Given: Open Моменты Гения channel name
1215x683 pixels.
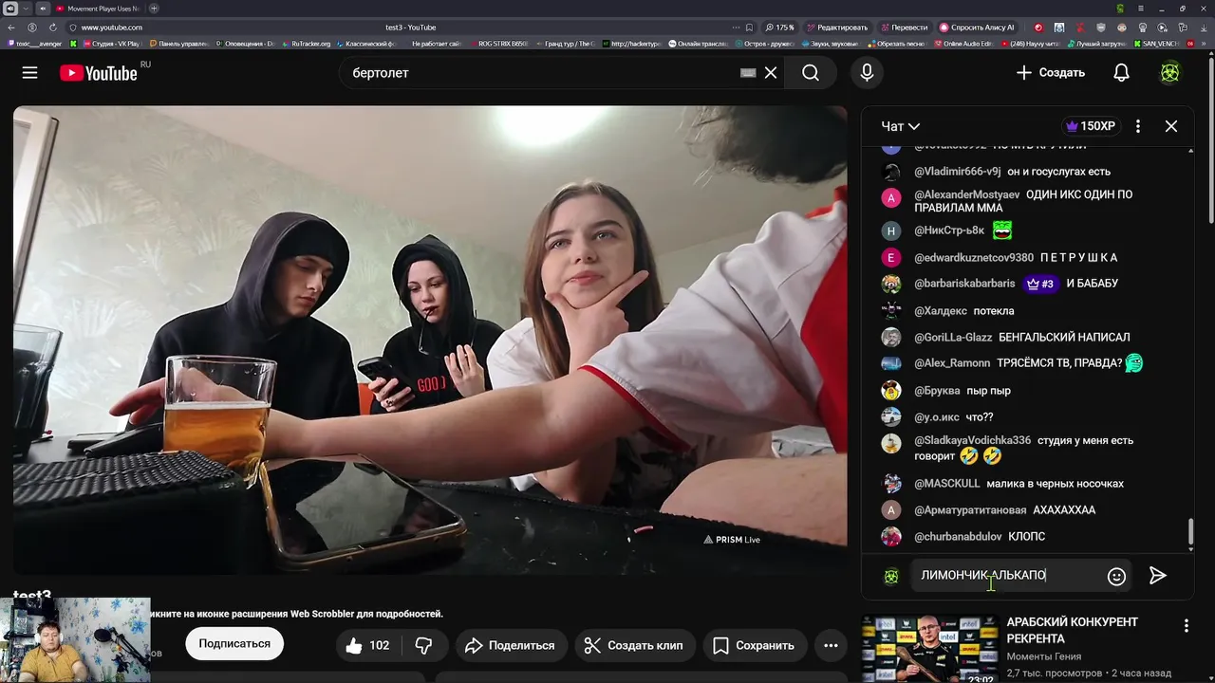Looking at the screenshot, I should pyautogui.click(x=1043, y=656).
